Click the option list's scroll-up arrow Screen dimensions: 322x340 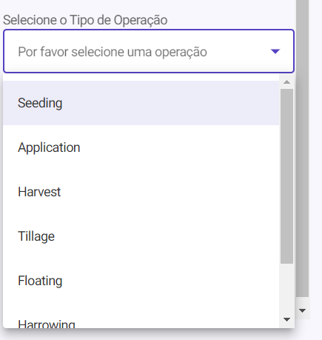point(286,82)
